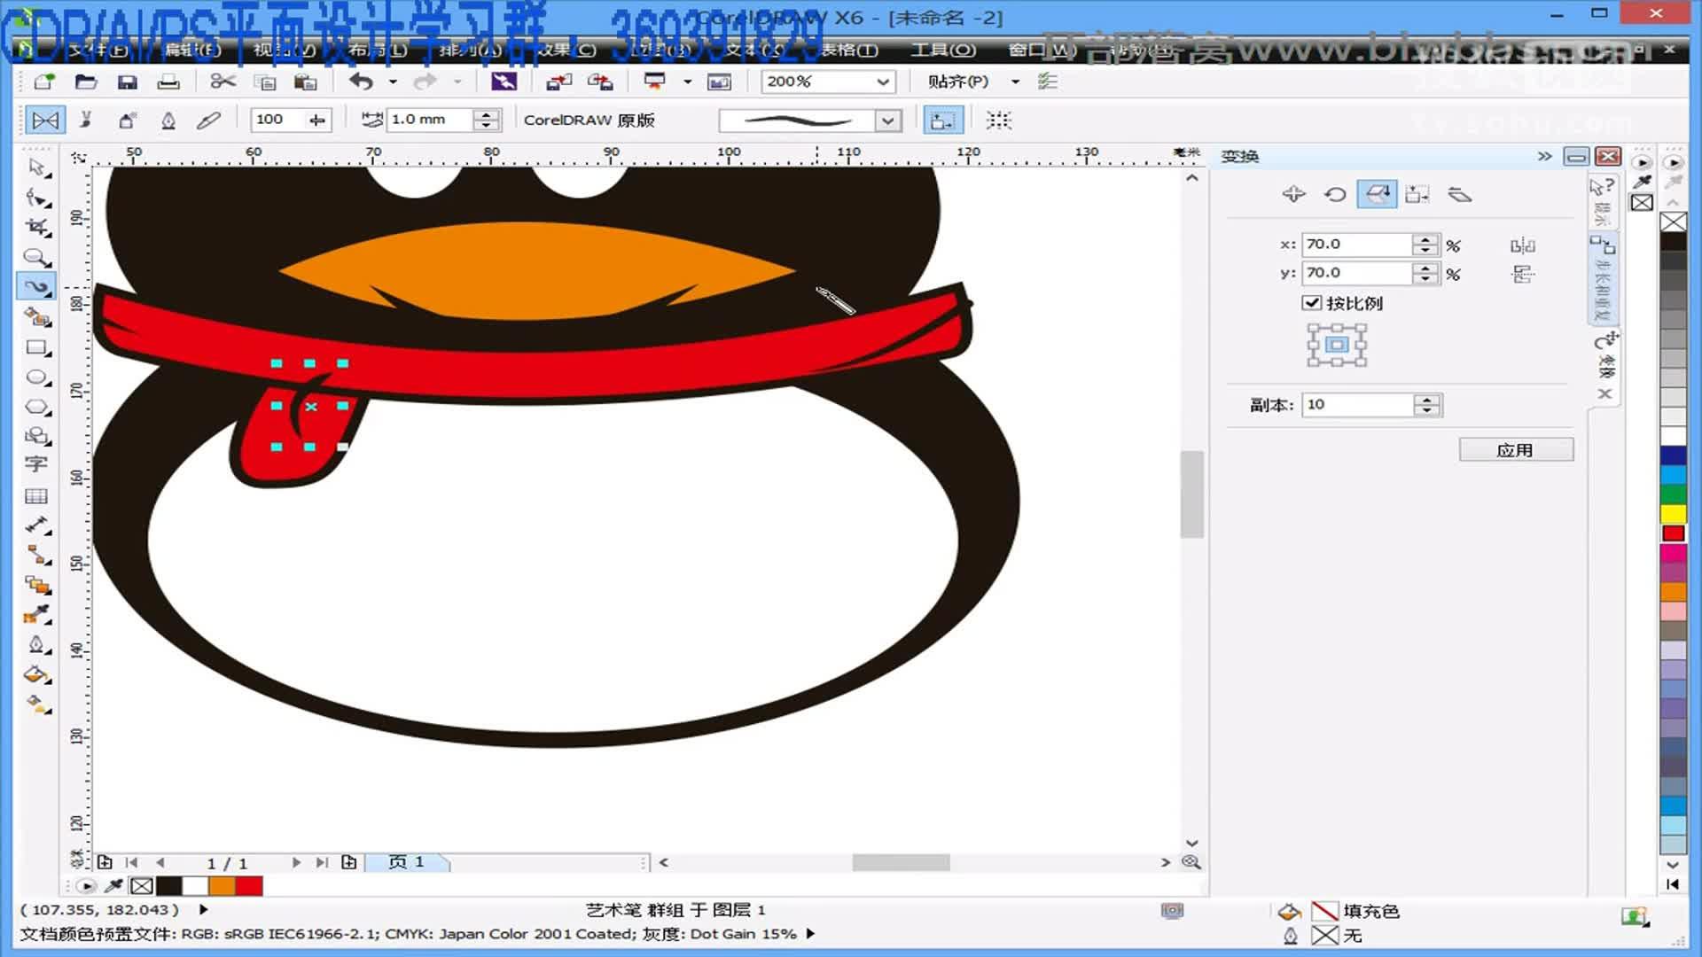Open the zoom level dropdown showing 200%
The width and height of the screenshot is (1702, 957).
883,82
